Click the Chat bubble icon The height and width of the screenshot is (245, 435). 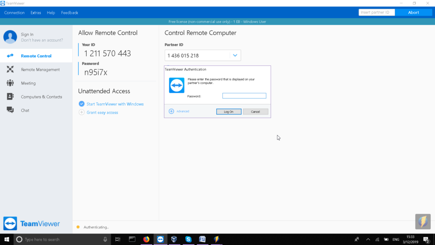pos(10,110)
